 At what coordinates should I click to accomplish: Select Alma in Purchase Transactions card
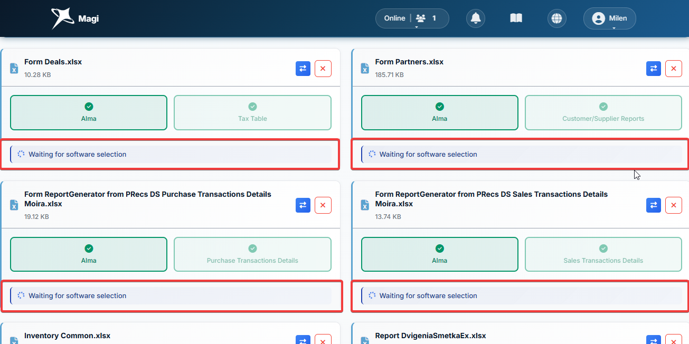[x=89, y=254]
